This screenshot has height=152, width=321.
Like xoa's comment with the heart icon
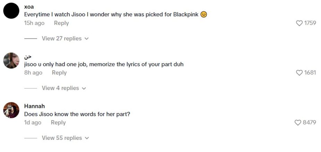pos(299,23)
